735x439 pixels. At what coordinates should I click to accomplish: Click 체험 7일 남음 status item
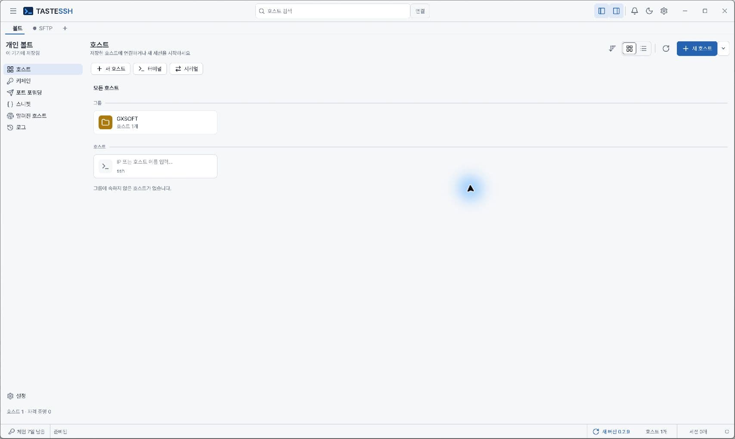(26, 432)
